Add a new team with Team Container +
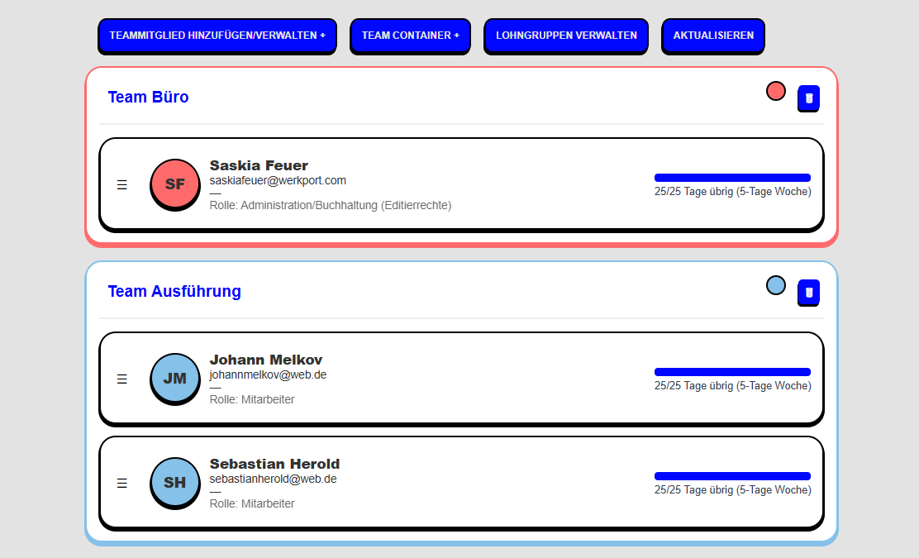The image size is (919, 558). point(410,36)
